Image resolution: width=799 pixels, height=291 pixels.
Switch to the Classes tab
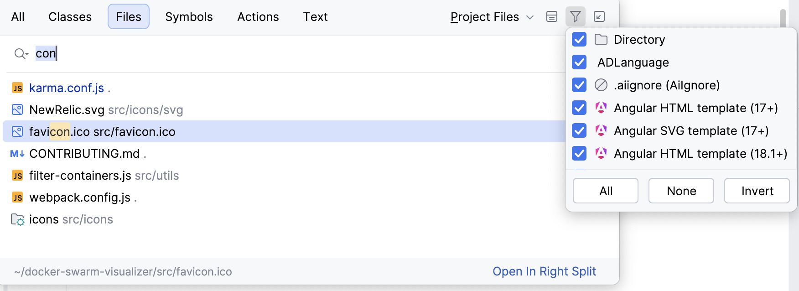pyautogui.click(x=70, y=16)
